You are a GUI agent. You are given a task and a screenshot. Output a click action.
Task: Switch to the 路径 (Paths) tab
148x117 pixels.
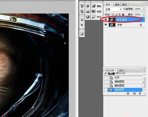click(124, 4)
